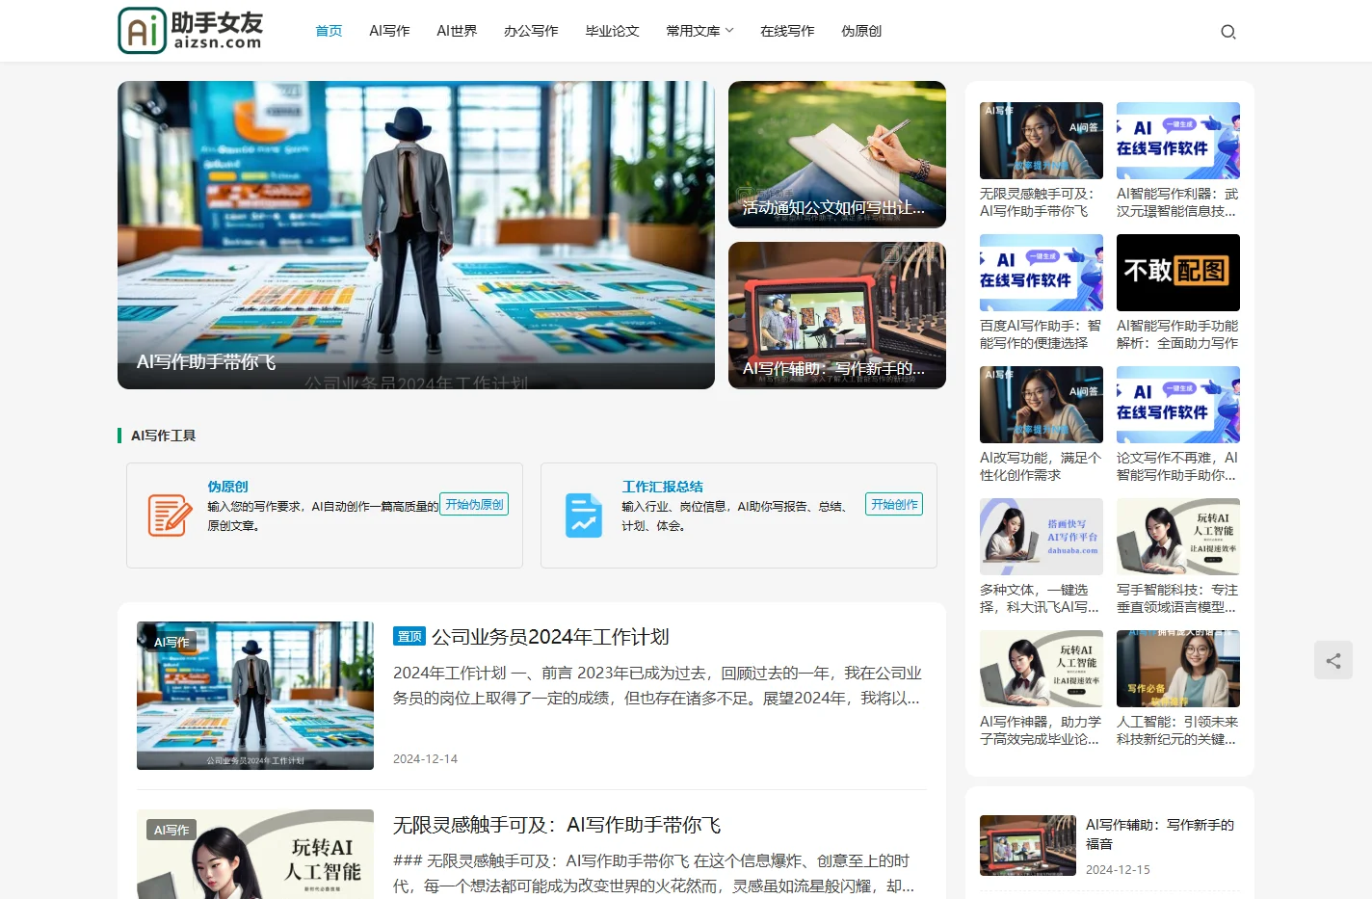
Task: Click the AI写作 tag on first article thumbnail
Action: [171, 642]
